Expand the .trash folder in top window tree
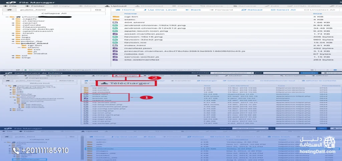This screenshot has width=342, height=161. pyautogui.click(x=13, y=33)
